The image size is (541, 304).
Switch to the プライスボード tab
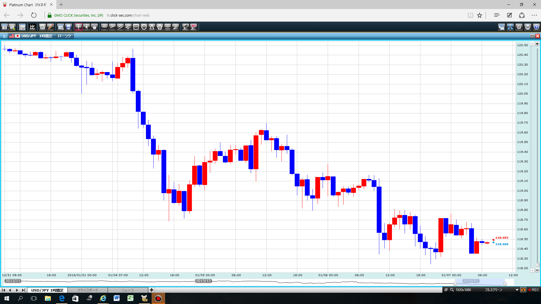pyautogui.click(x=88, y=290)
